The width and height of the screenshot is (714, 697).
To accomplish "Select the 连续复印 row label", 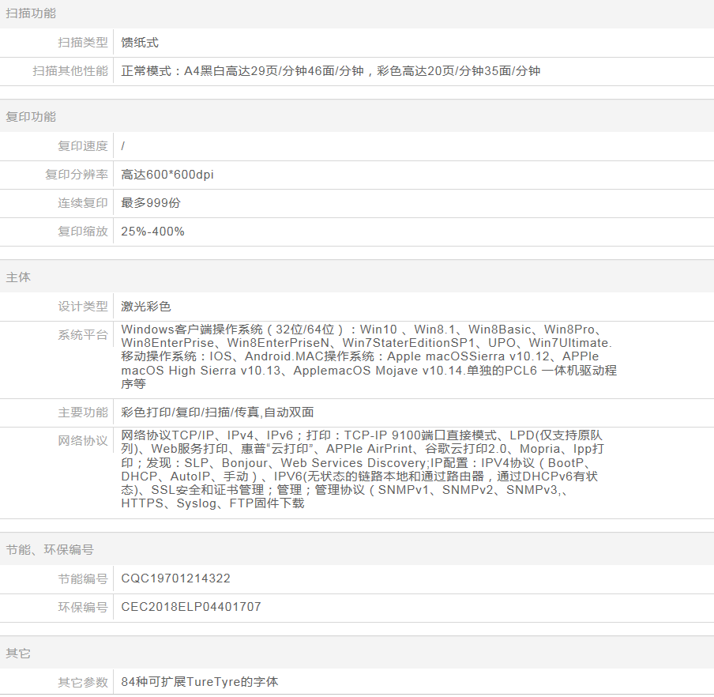I will pyautogui.click(x=82, y=203).
